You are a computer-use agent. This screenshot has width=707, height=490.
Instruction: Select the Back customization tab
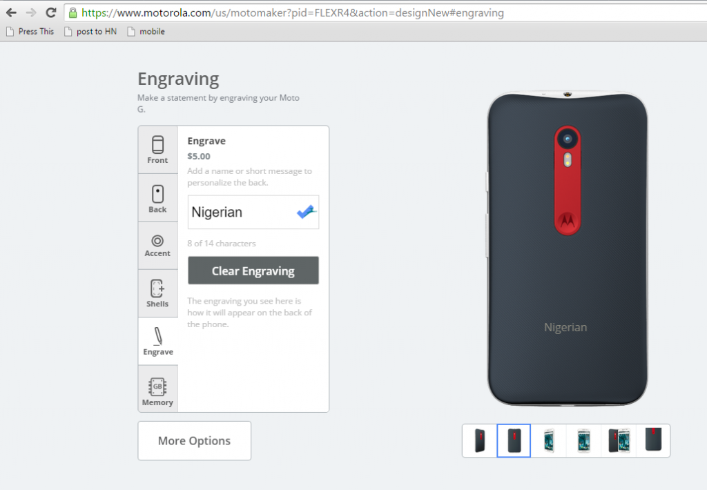click(158, 198)
